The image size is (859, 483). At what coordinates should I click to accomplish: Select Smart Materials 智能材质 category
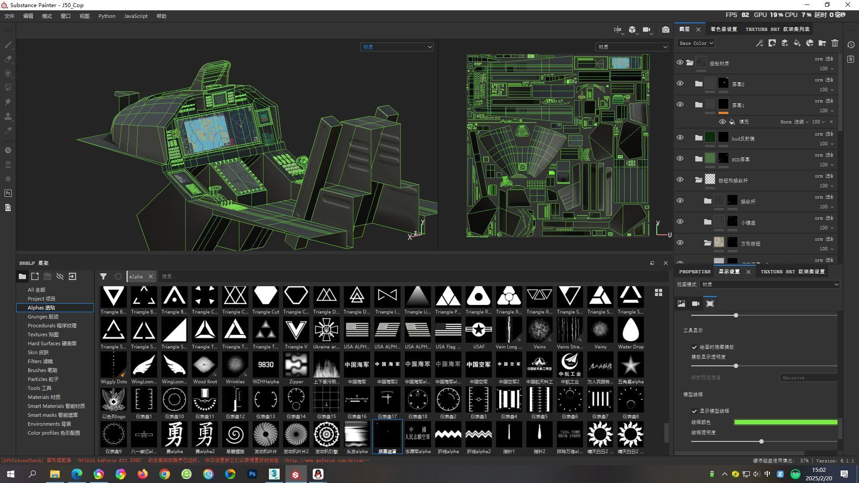pyautogui.click(x=56, y=406)
